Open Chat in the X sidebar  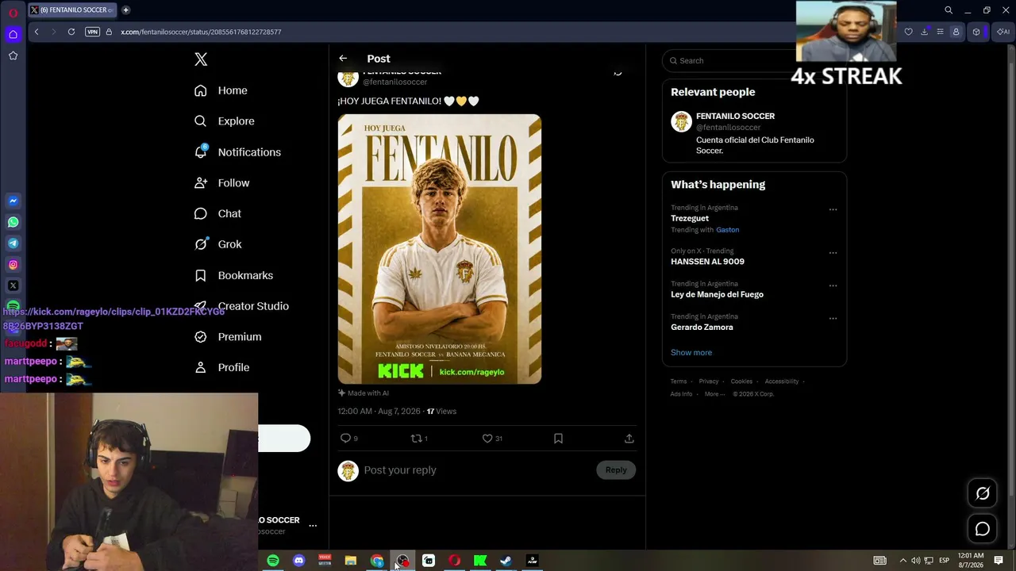pos(218,213)
